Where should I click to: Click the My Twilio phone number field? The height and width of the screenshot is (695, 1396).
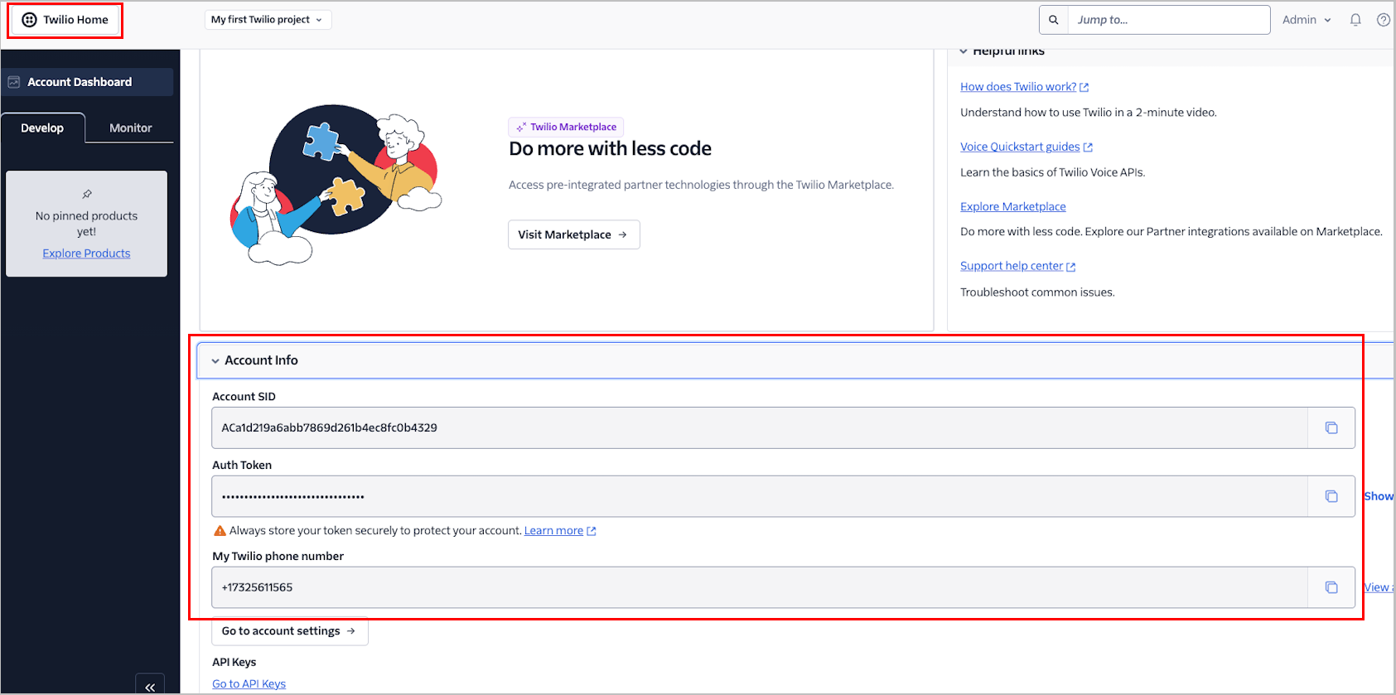[760, 587]
